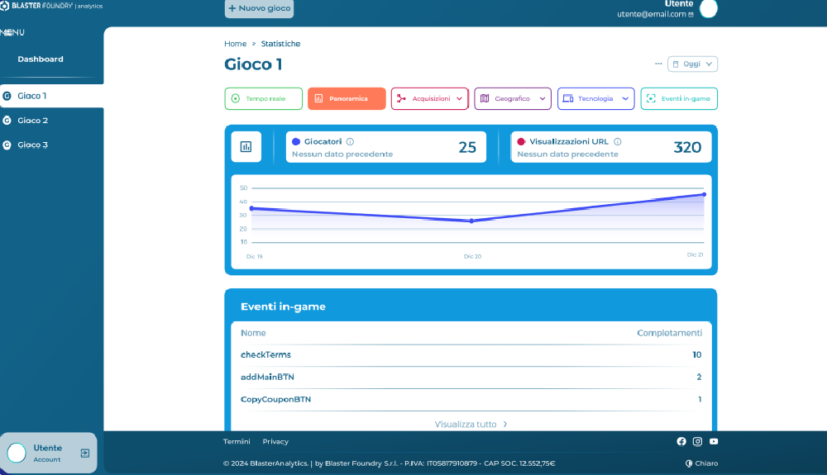Viewport: 827px width, 475px height.
Task: Click the checkTerms event row
Action: click(x=471, y=355)
